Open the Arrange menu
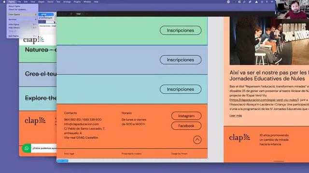Screen dimensions: 309x173 (x=67, y=2)
